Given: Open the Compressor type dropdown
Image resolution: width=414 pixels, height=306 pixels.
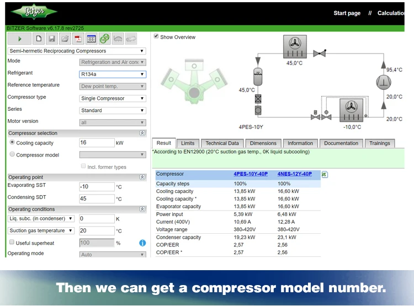Looking at the screenshot, I should [x=113, y=98].
